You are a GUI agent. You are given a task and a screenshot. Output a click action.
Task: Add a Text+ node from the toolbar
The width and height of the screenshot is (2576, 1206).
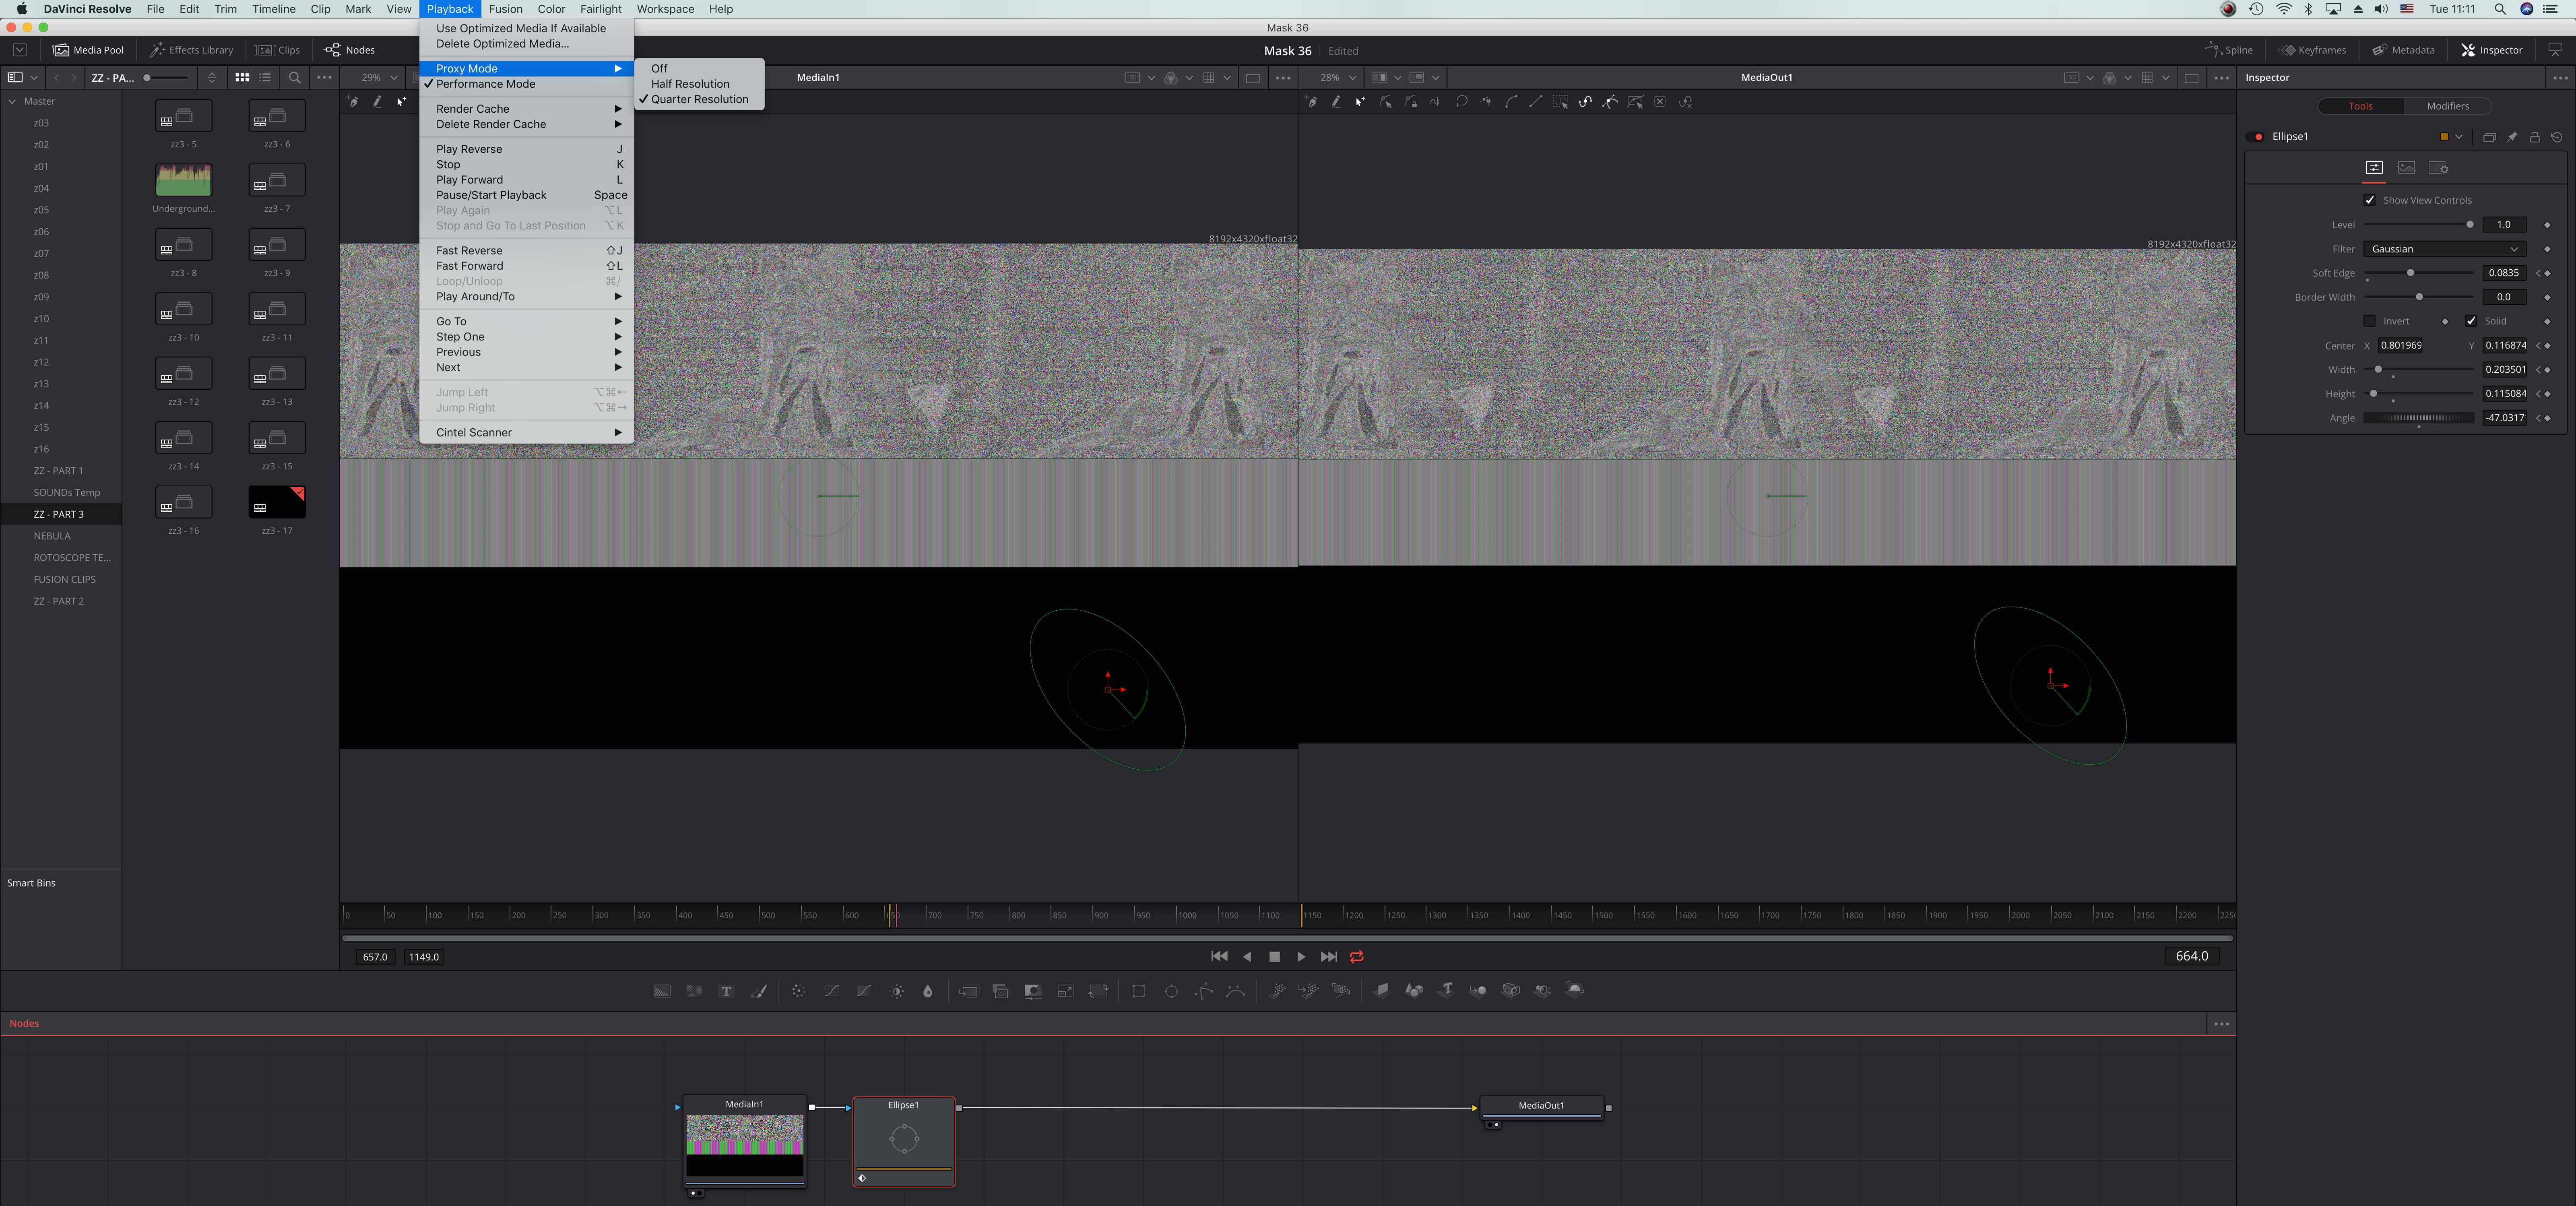[726, 991]
